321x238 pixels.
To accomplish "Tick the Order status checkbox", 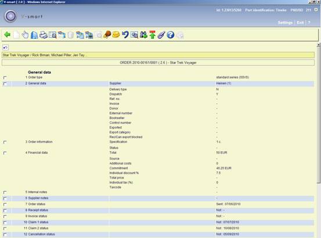I will (5, 204).
